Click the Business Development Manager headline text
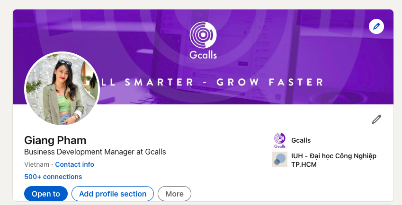402x205 pixels. pyautogui.click(x=95, y=152)
